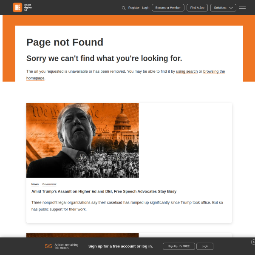Click the Inside Higher Ed logo

pos(23,7)
